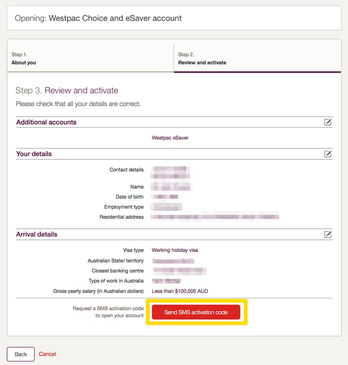Screen dimensions: 348x365
Task: Click the Arrival details section heading
Action: point(37,234)
